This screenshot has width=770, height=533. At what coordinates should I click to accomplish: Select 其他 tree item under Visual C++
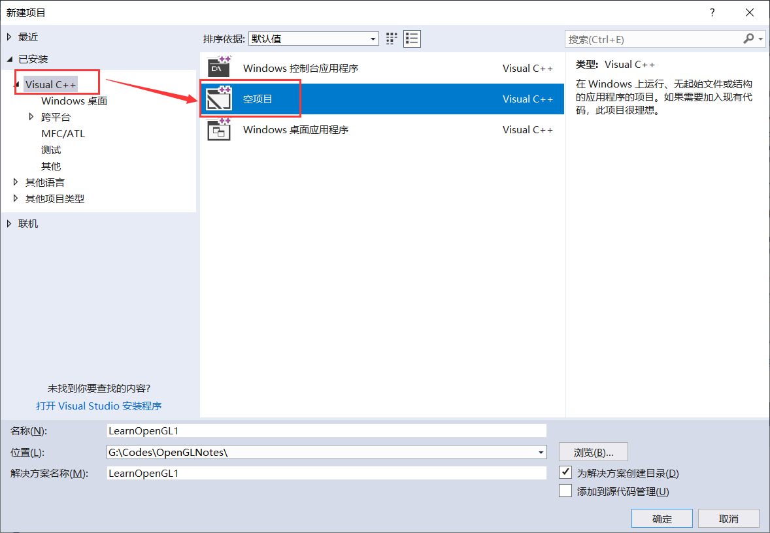click(51, 166)
